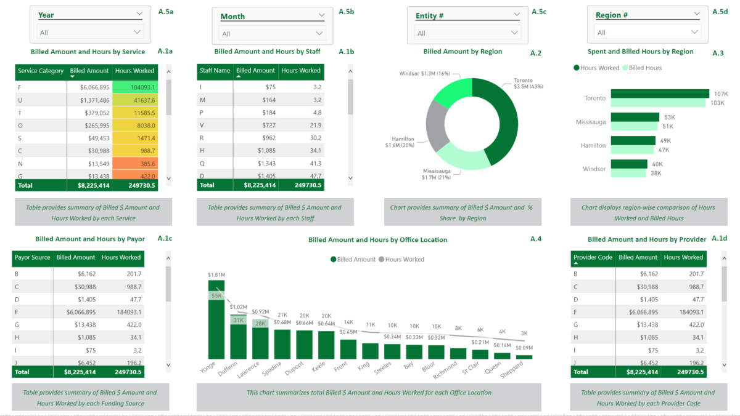Select the Yonge bar in office chart
Viewport: 740px width, 416px height.
coord(216,319)
